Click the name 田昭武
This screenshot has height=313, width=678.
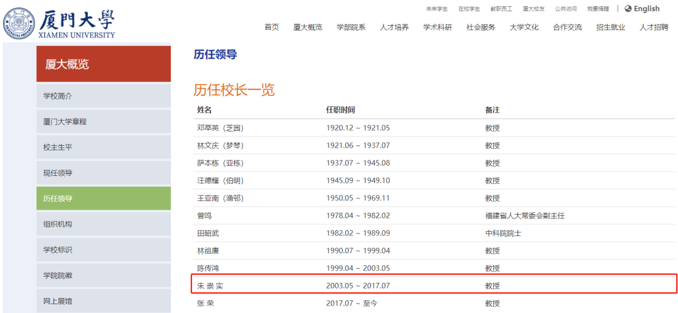click(208, 233)
